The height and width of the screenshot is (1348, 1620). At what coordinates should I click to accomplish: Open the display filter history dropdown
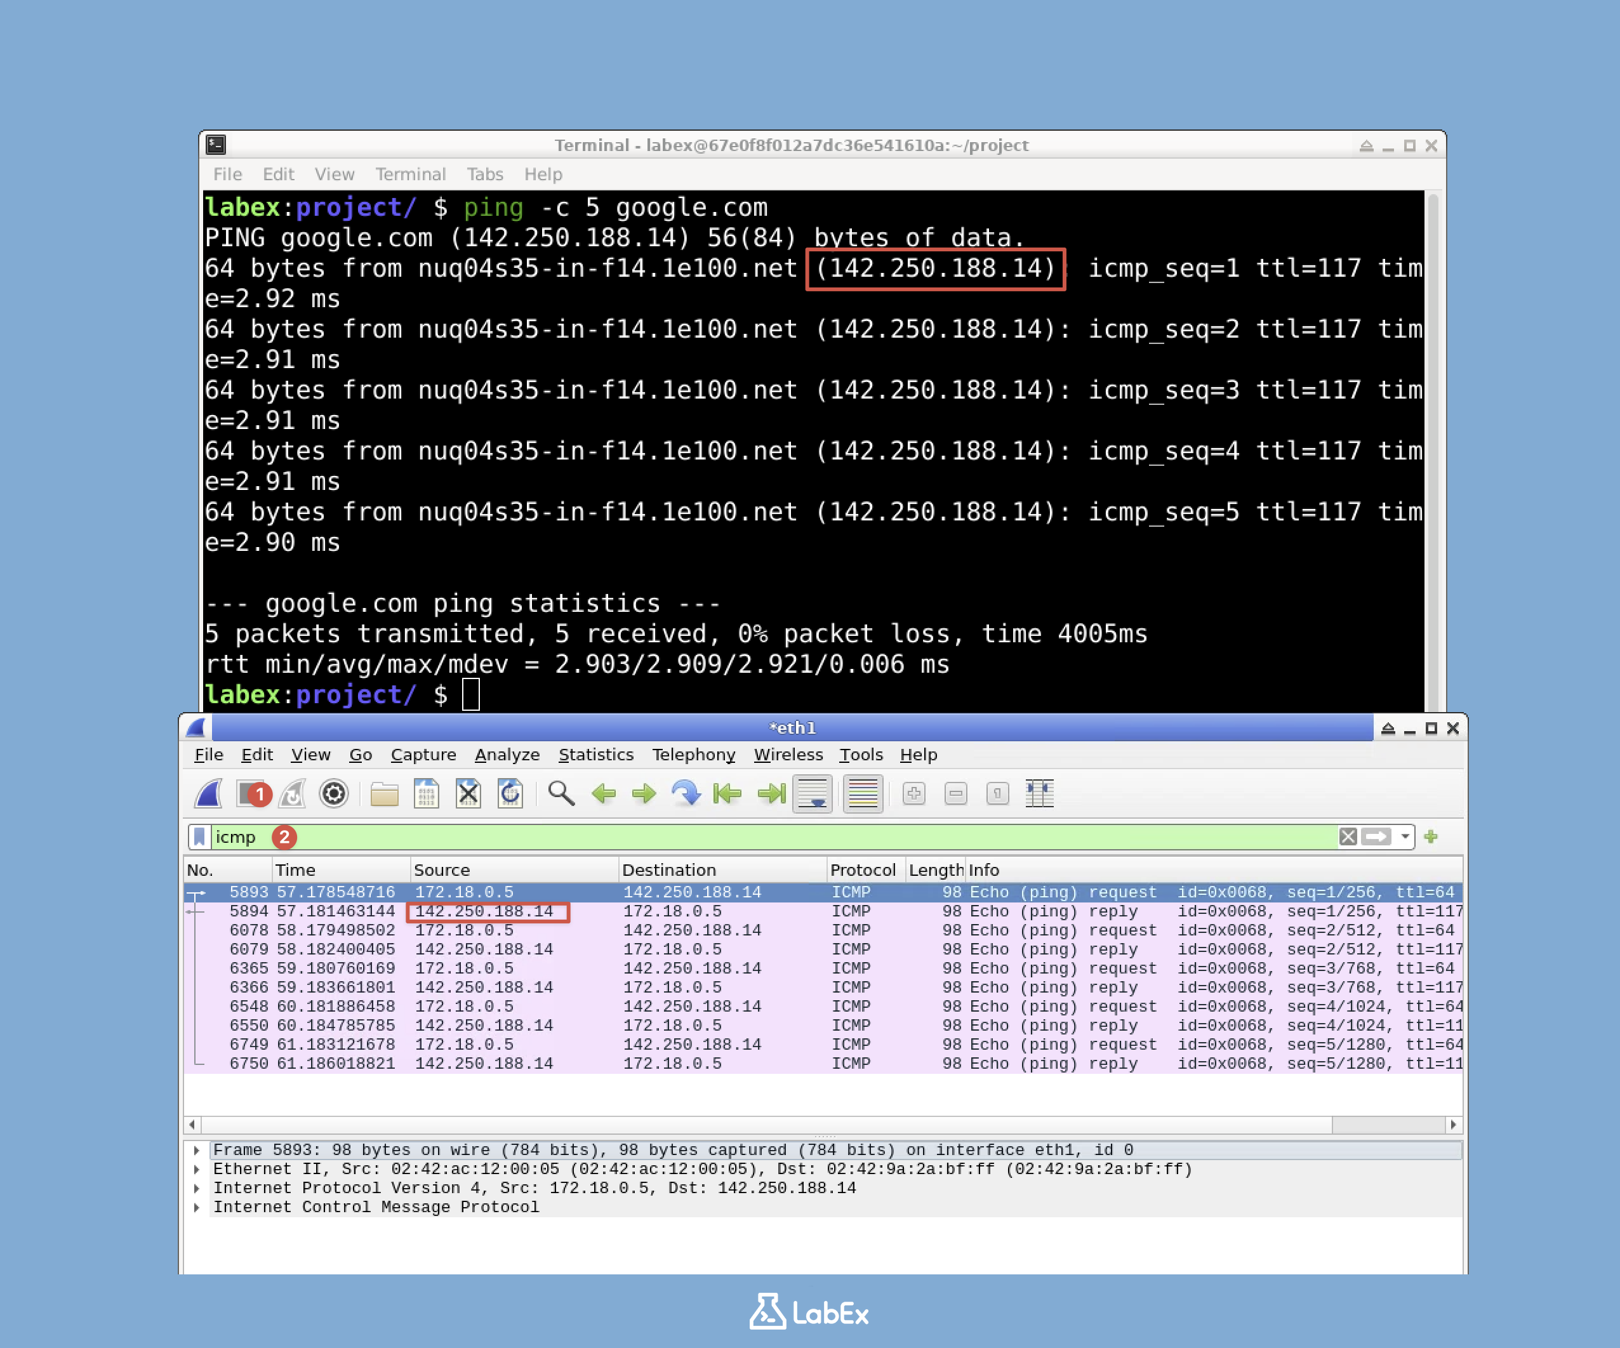[x=1405, y=836]
